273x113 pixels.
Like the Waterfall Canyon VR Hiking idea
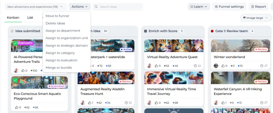[223, 103]
